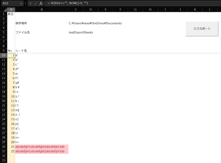The height and width of the screenshot is (163, 221).
Task: Click the sheet name cell f?
Action: (x=42, y=78)
